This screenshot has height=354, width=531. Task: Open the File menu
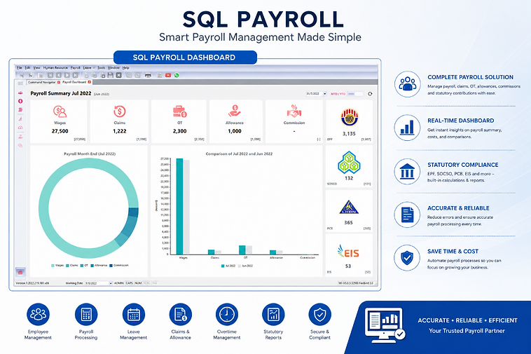(20, 68)
